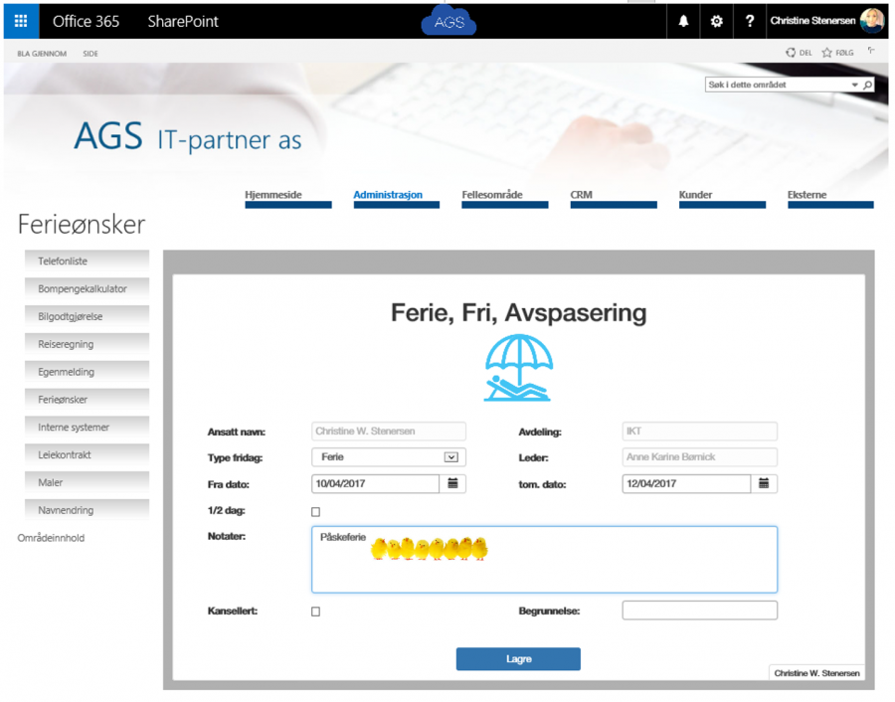Click the search magnifier icon
Viewport: 895px width, 702px height.
coord(867,86)
